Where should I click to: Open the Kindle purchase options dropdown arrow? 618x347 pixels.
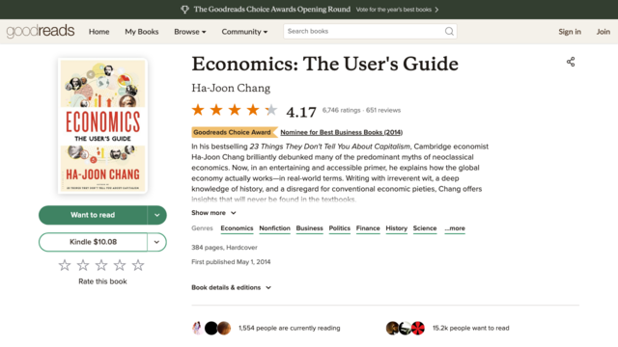[x=156, y=242]
